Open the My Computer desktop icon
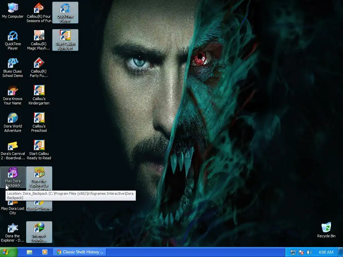The width and height of the screenshot is (343, 257). pyautogui.click(x=13, y=11)
